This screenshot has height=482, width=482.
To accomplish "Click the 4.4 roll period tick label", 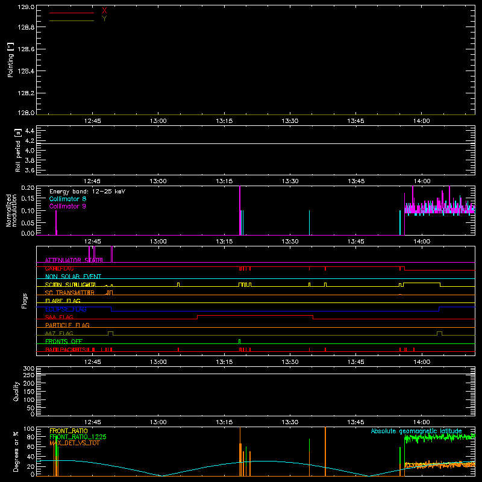I will tap(30, 131).
